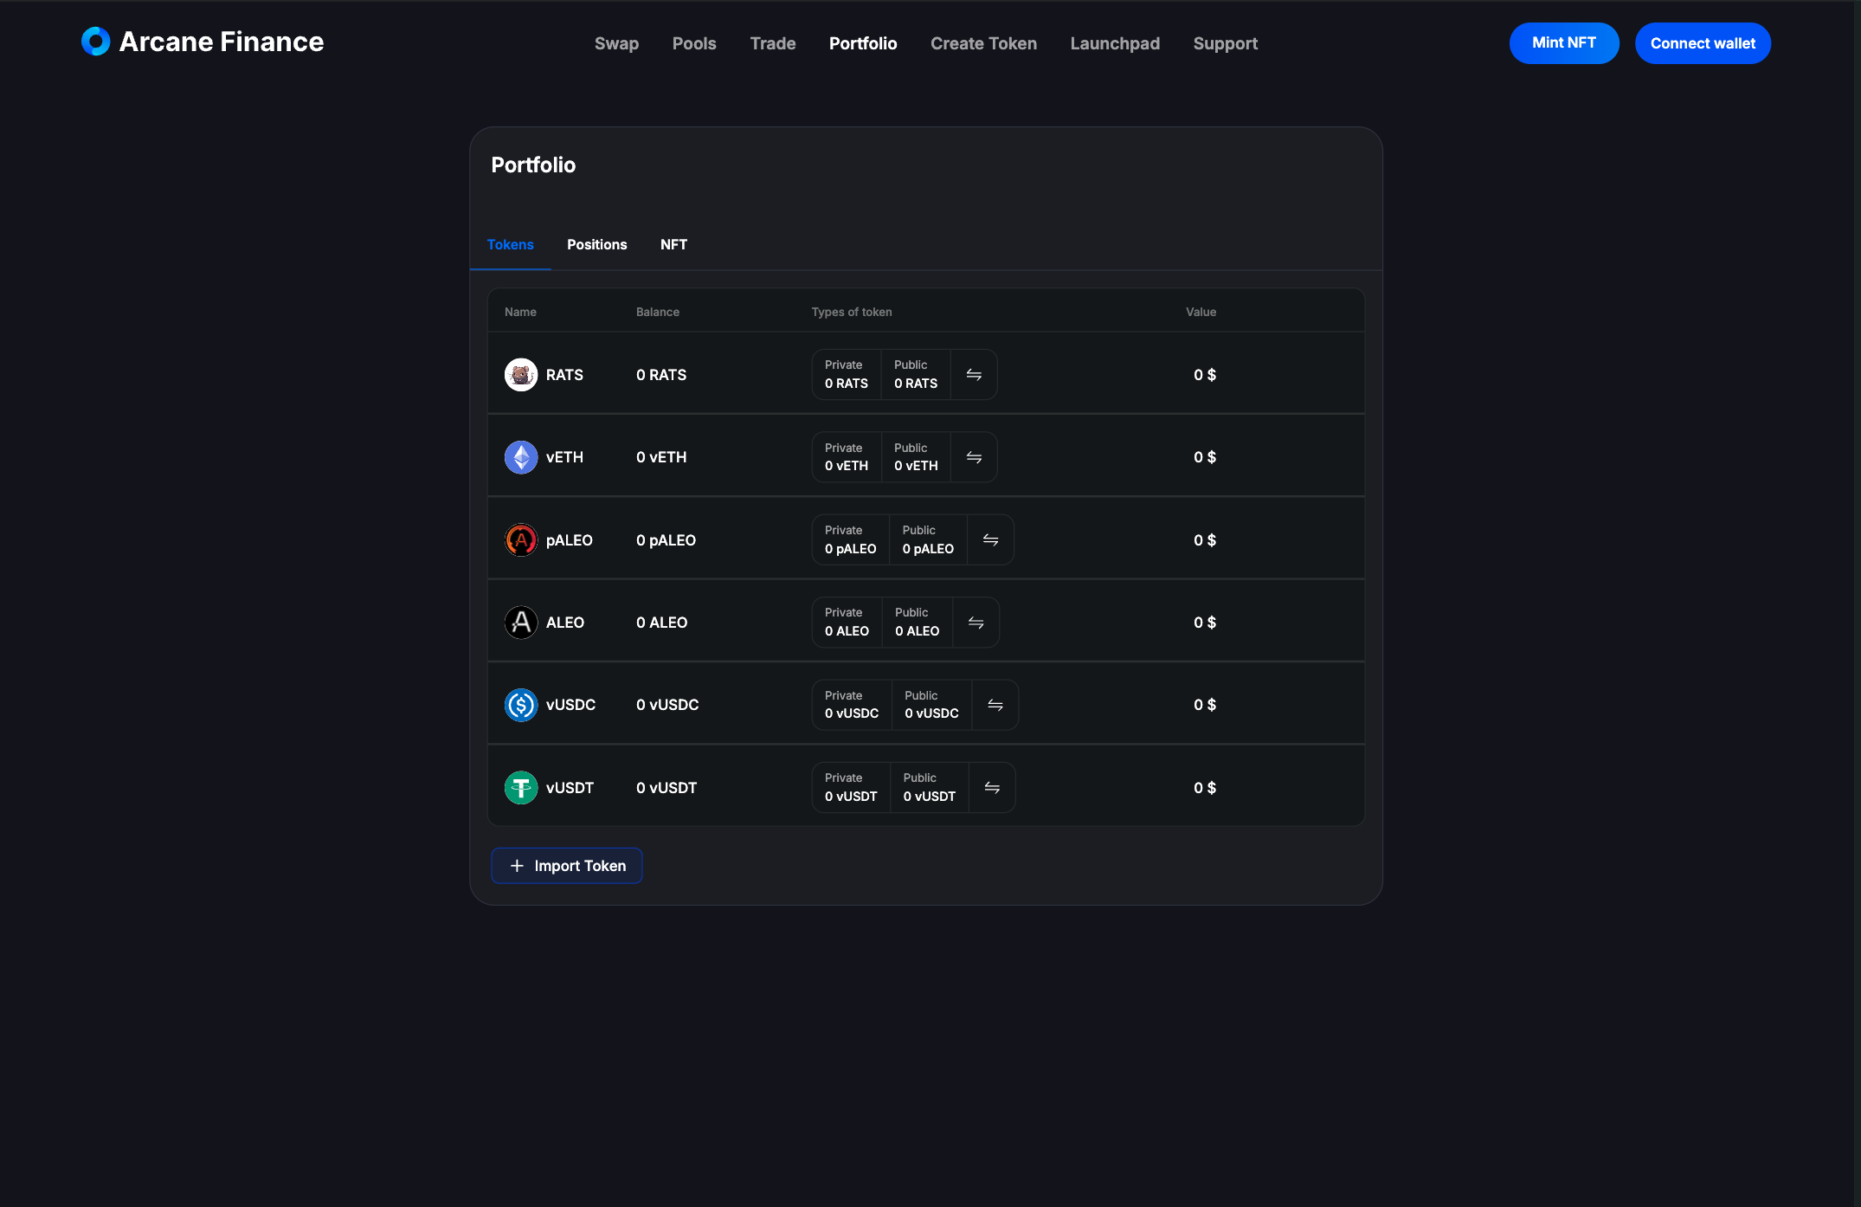Click the pALEO token icon
Screen dimensions: 1861x1207
(521, 540)
